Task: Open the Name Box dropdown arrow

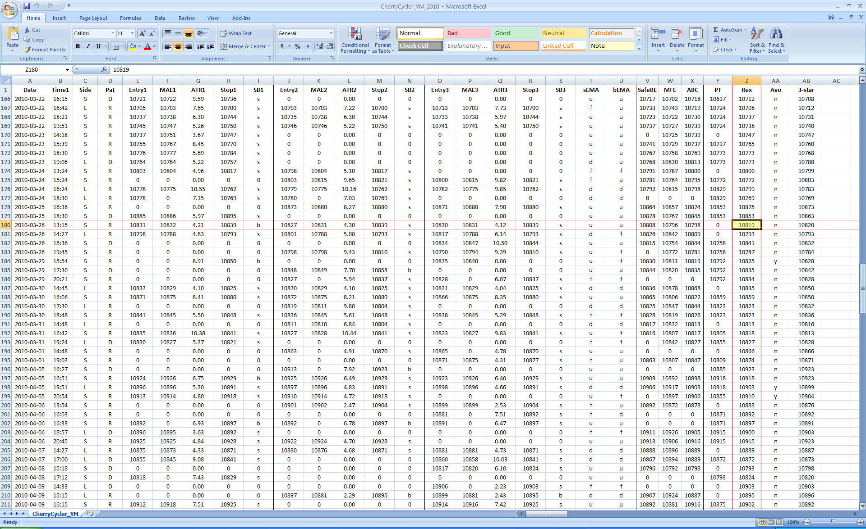Action: coord(67,70)
